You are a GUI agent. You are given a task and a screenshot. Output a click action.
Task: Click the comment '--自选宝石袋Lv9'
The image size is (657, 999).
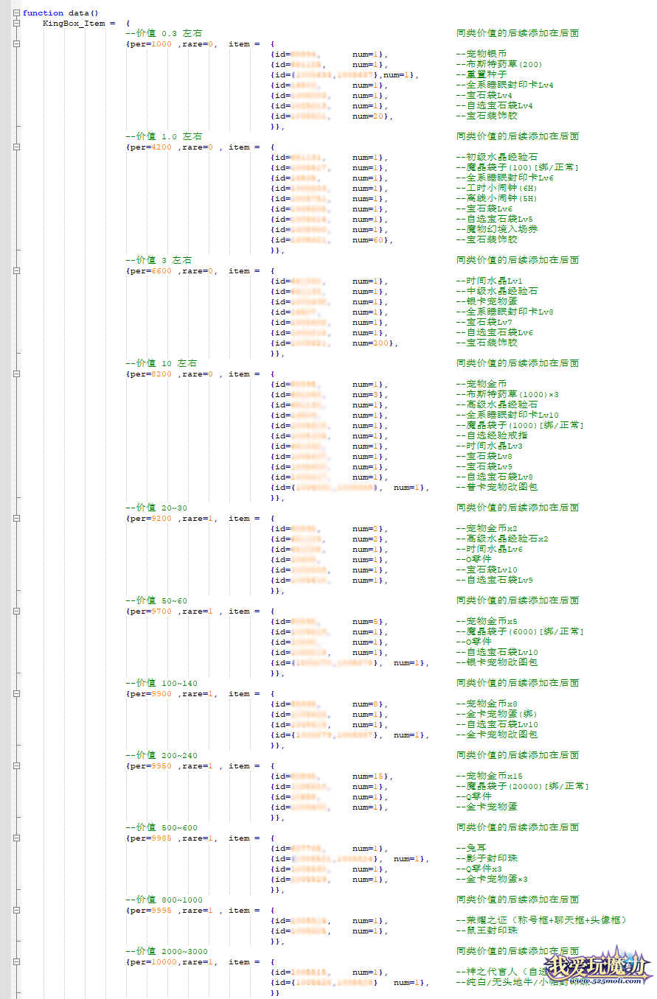pyautogui.click(x=494, y=580)
